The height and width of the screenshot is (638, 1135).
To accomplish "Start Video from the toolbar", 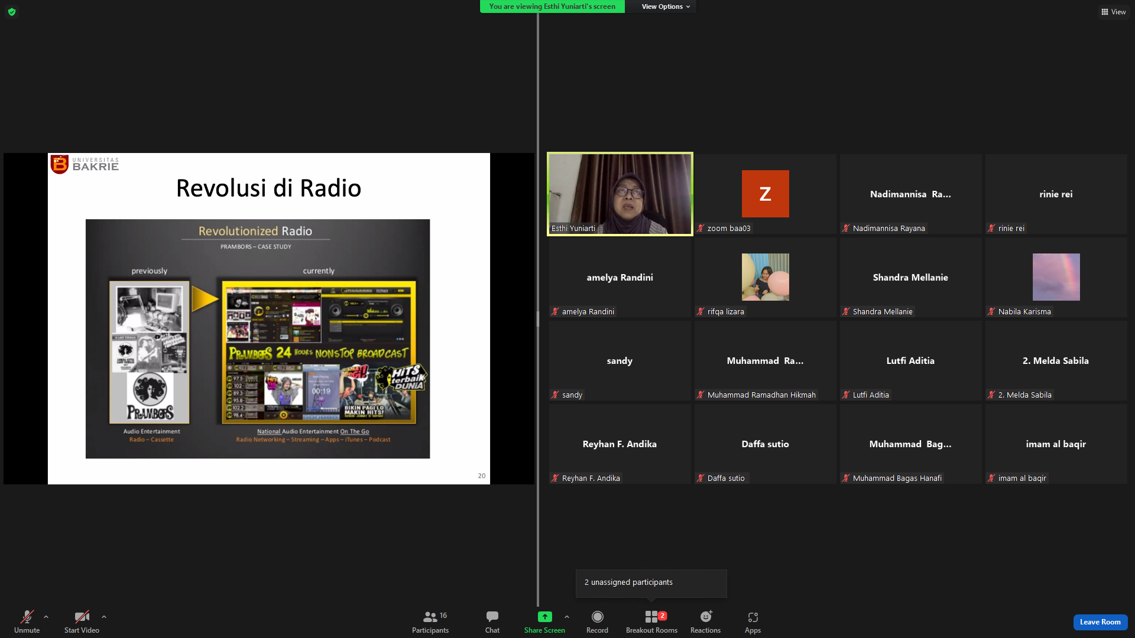I will (x=82, y=621).
